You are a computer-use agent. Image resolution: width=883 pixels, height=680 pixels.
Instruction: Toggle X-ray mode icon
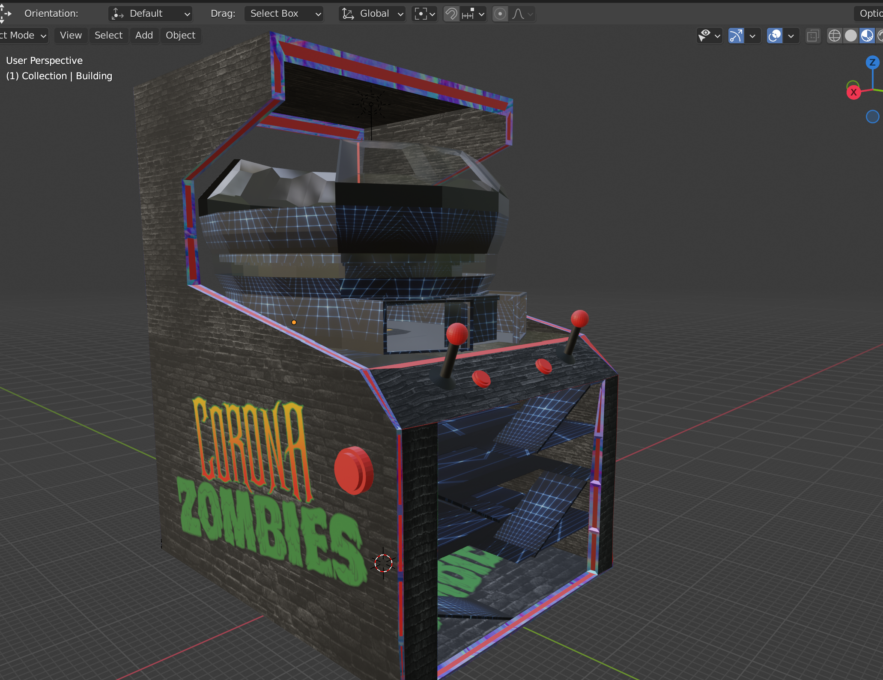pyautogui.click(x=813, y=36)
